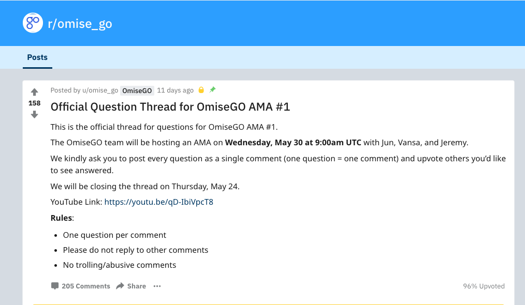Open the post's more options ellipsis
525x305 pixels.
tap(157, 286)
